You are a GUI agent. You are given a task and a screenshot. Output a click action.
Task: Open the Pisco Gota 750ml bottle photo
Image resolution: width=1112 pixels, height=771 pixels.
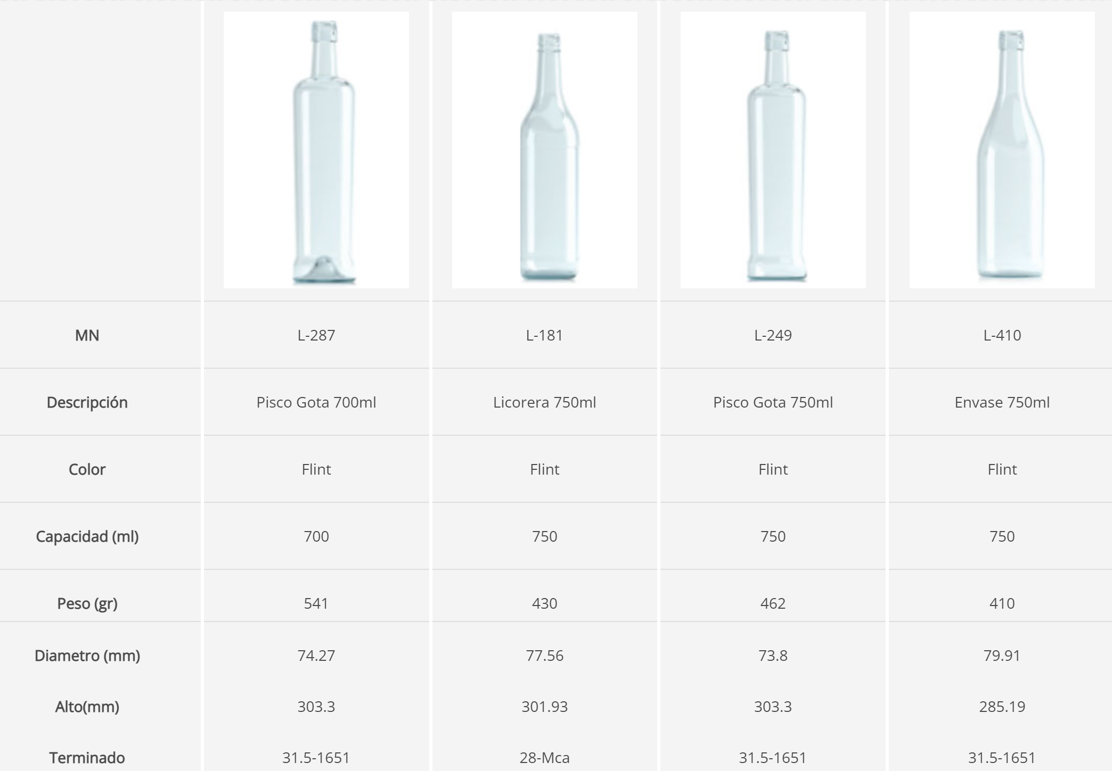773,150
